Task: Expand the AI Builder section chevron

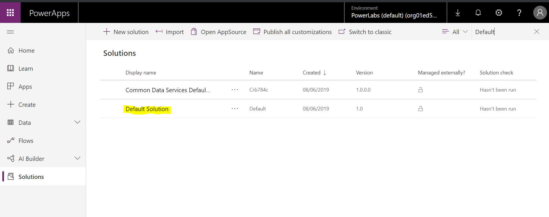Action: [77, 158]
